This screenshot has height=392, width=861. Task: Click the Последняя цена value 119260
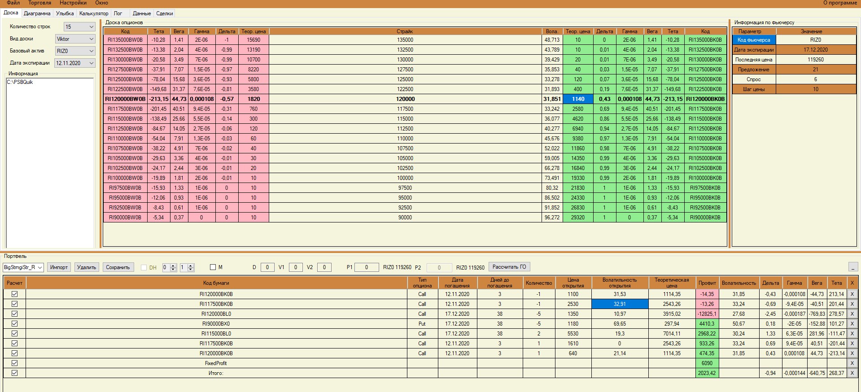tap(816, 60)
